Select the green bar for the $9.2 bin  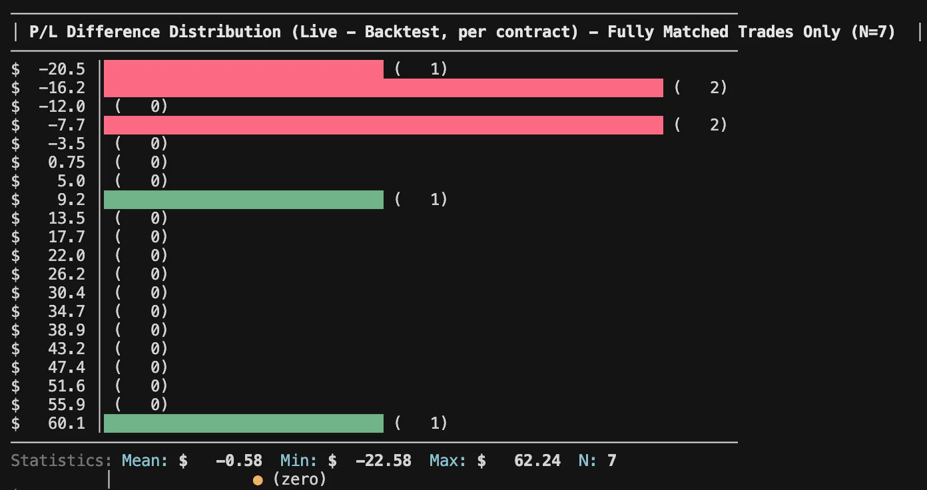[244, 200]
